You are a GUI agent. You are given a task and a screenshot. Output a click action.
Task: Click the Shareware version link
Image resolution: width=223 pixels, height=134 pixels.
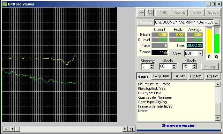[179, 125]
